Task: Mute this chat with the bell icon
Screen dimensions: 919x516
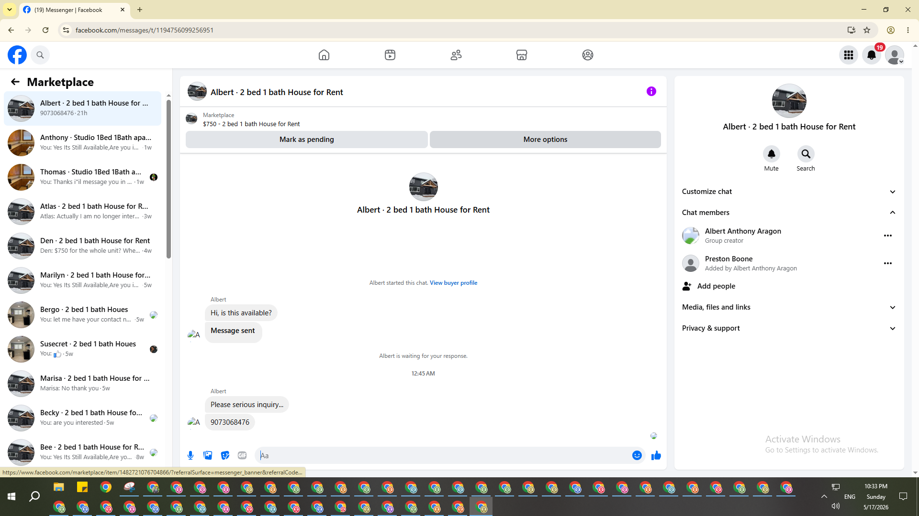Action: coord(772,154)
